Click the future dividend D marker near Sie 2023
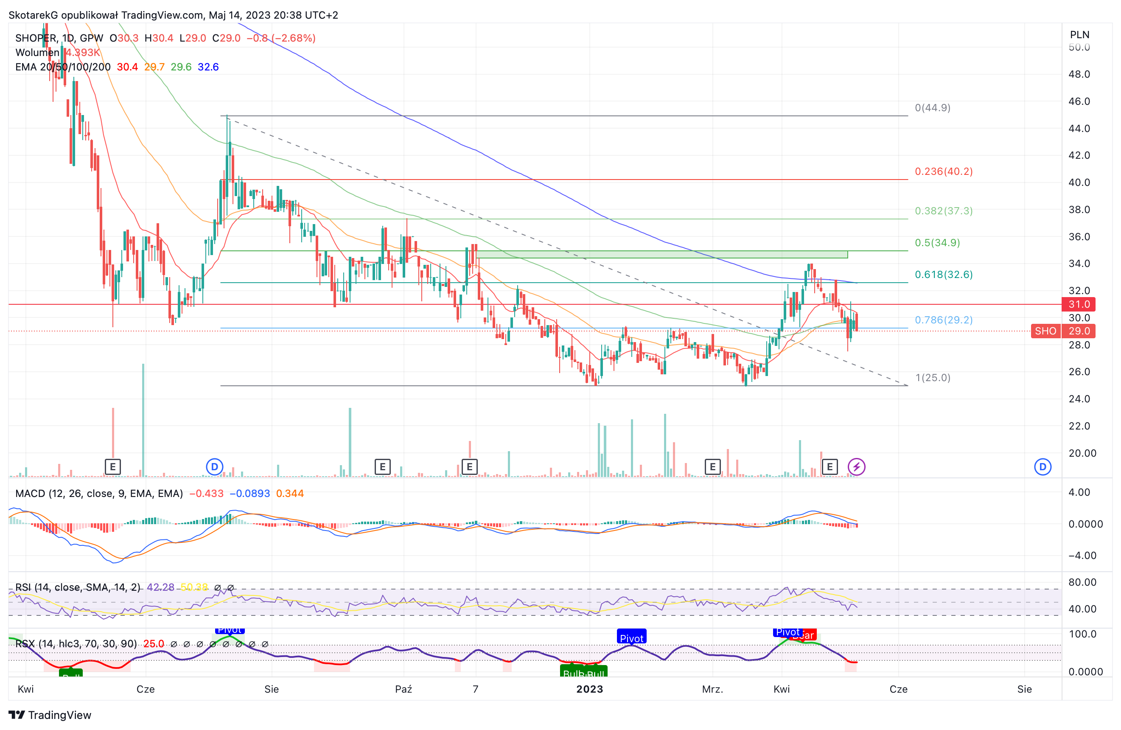 [x=1043, y=467]
